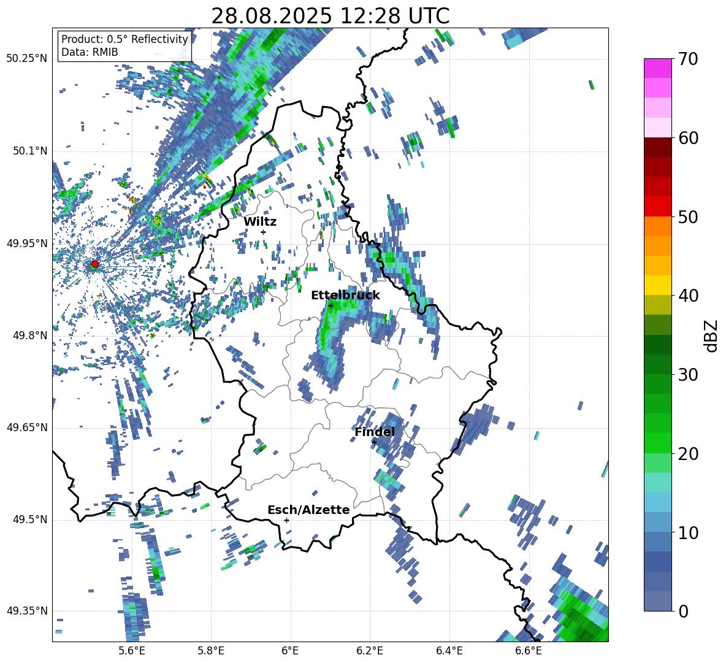The image size is (726, 663).
Task: Click the 5.8°E longitude label
Action: point(211,651)
